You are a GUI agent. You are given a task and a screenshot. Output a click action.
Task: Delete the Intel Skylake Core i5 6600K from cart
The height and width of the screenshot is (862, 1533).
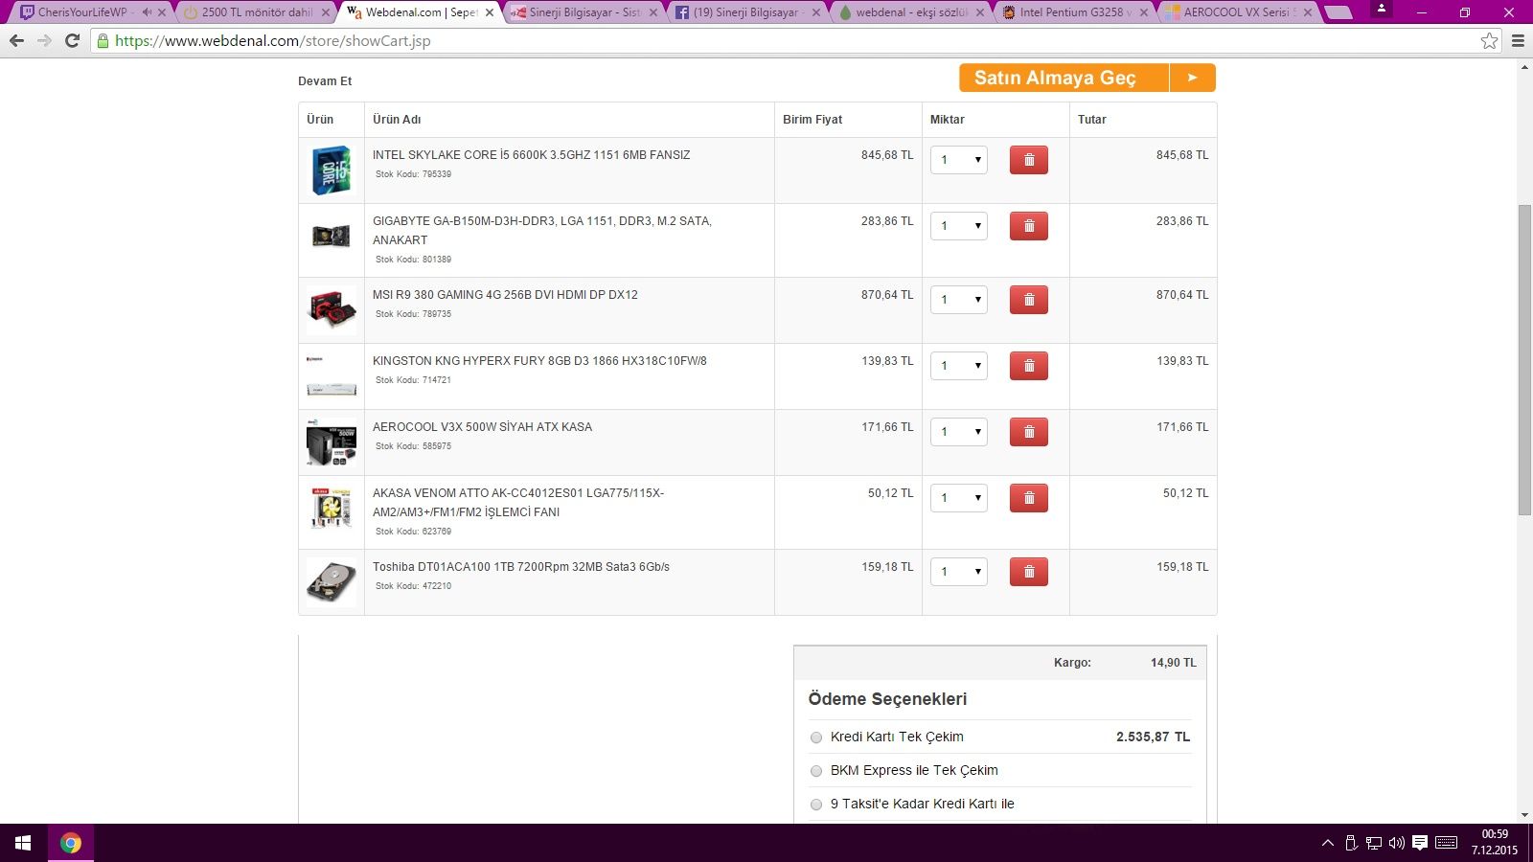pos(1028,160)
